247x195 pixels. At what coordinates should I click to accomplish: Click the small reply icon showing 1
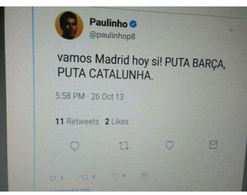click(x=52, y=178)
